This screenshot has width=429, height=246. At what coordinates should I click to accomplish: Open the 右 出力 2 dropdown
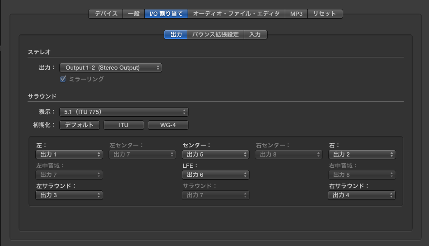point(362,154)
